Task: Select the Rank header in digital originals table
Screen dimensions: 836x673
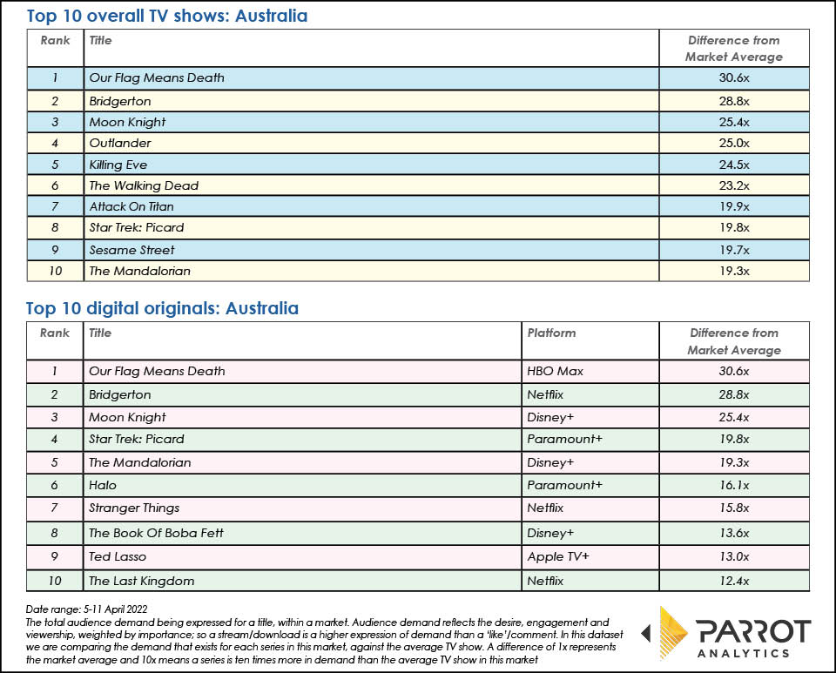Action: tap(55, 333)
